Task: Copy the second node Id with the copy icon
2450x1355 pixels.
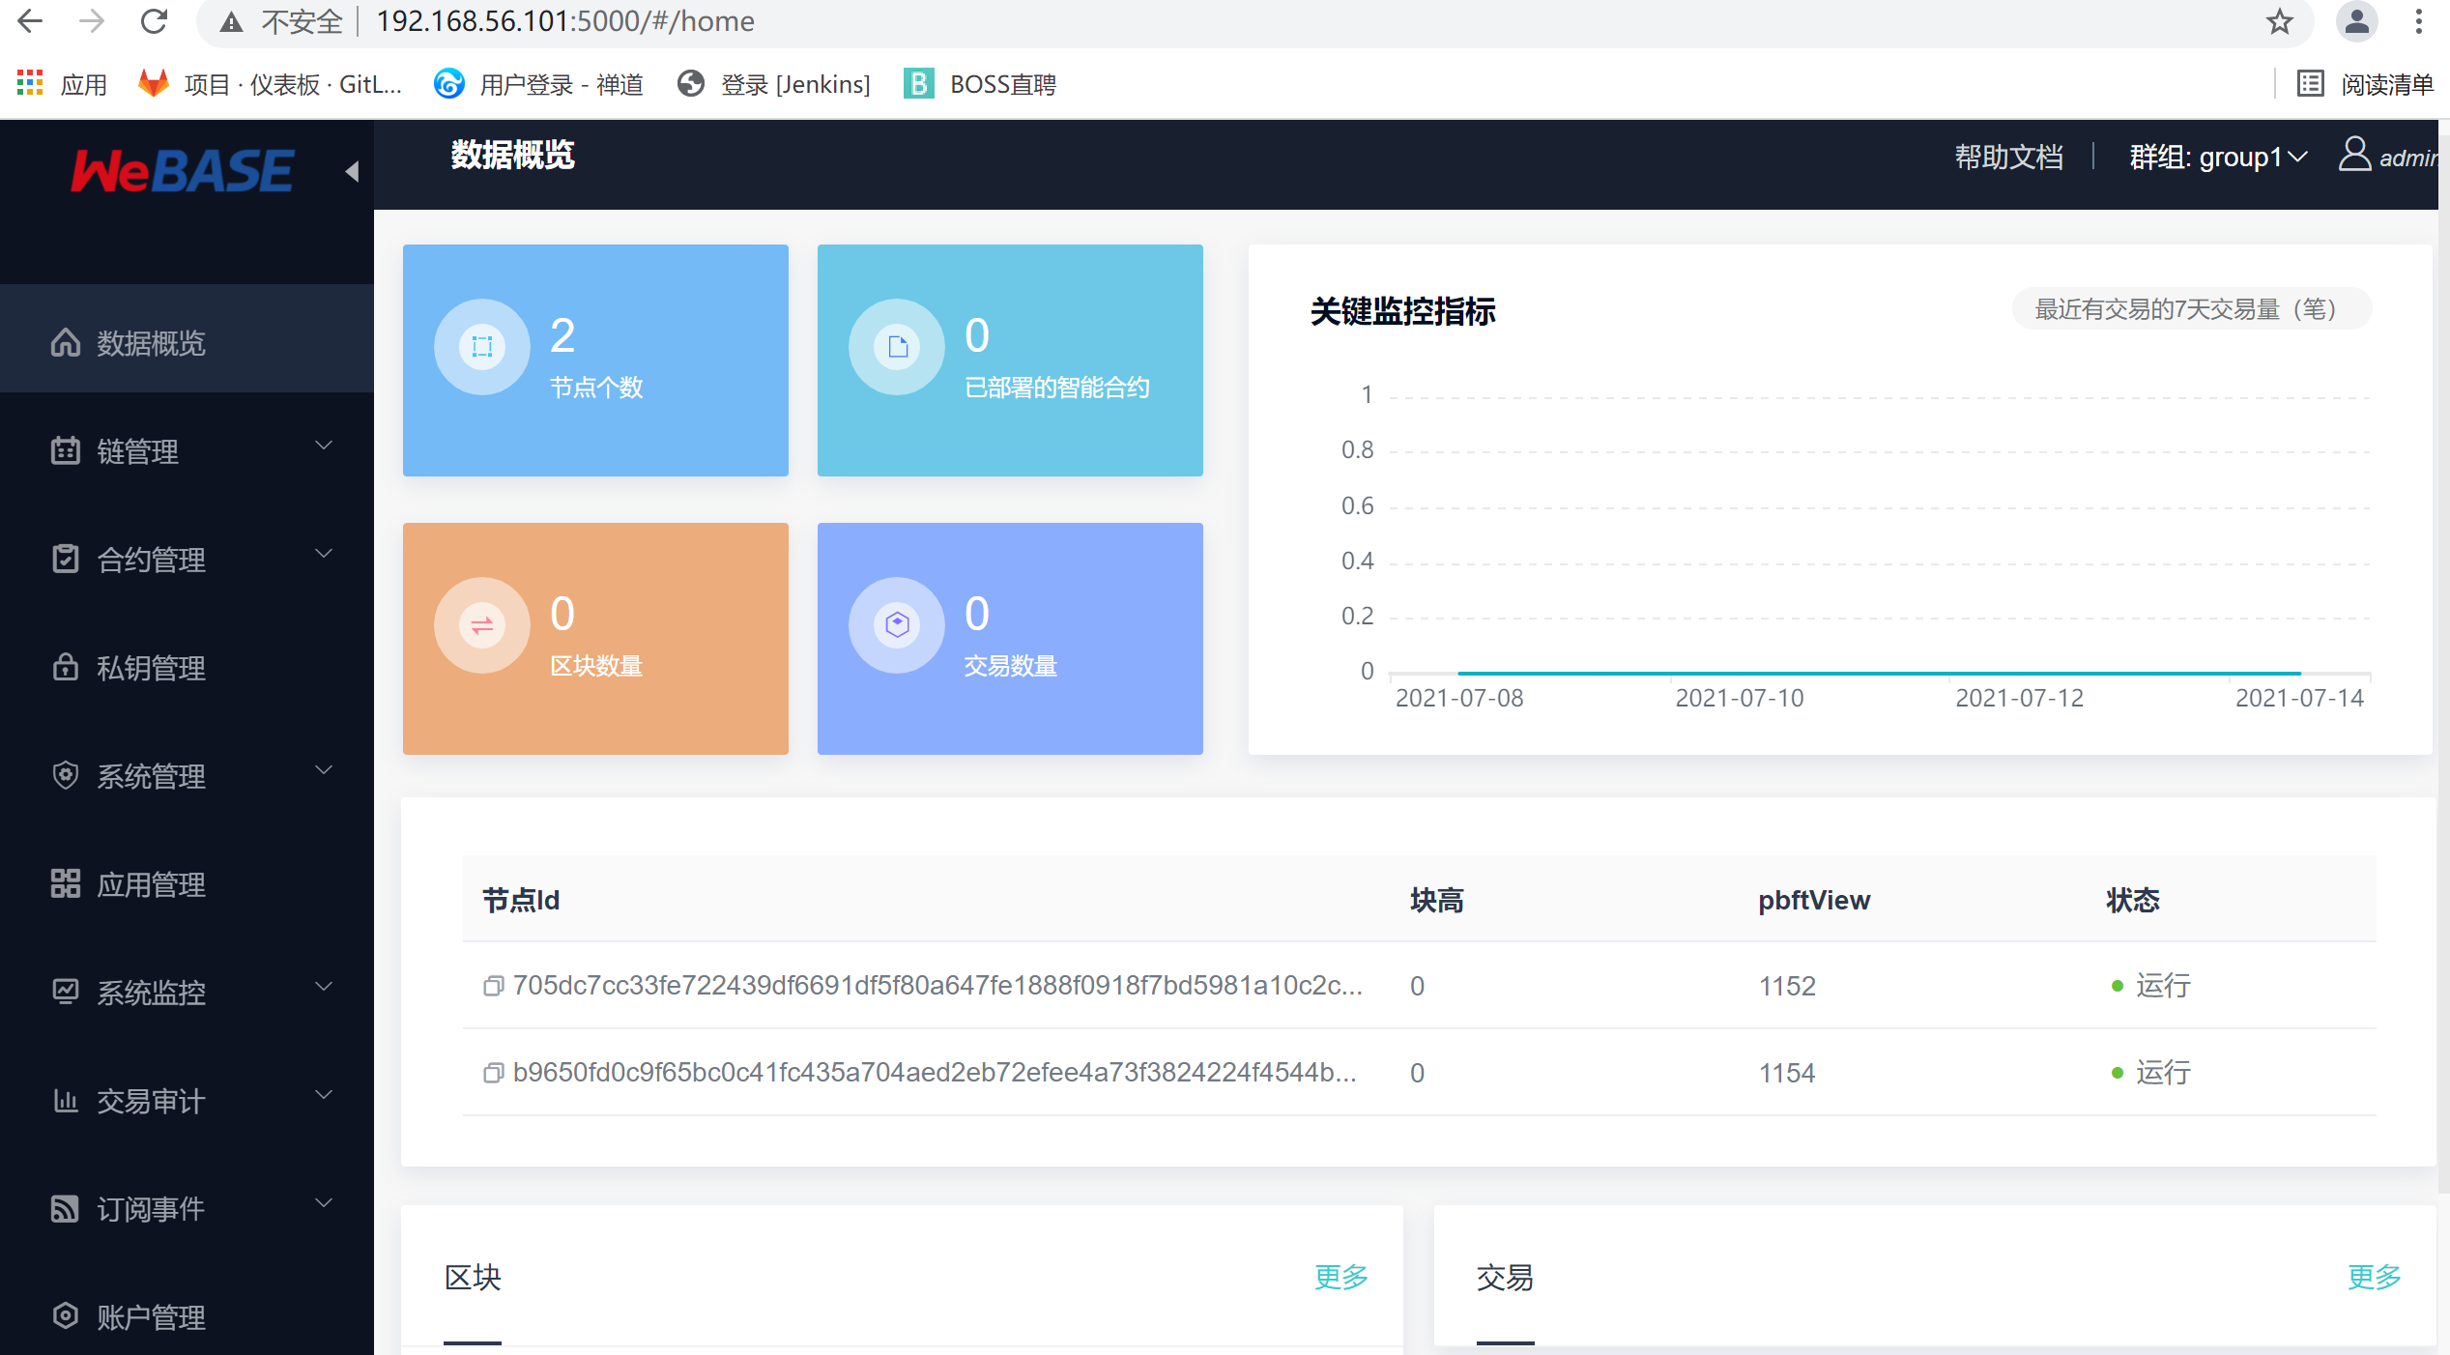Action: coord(494,1073)
